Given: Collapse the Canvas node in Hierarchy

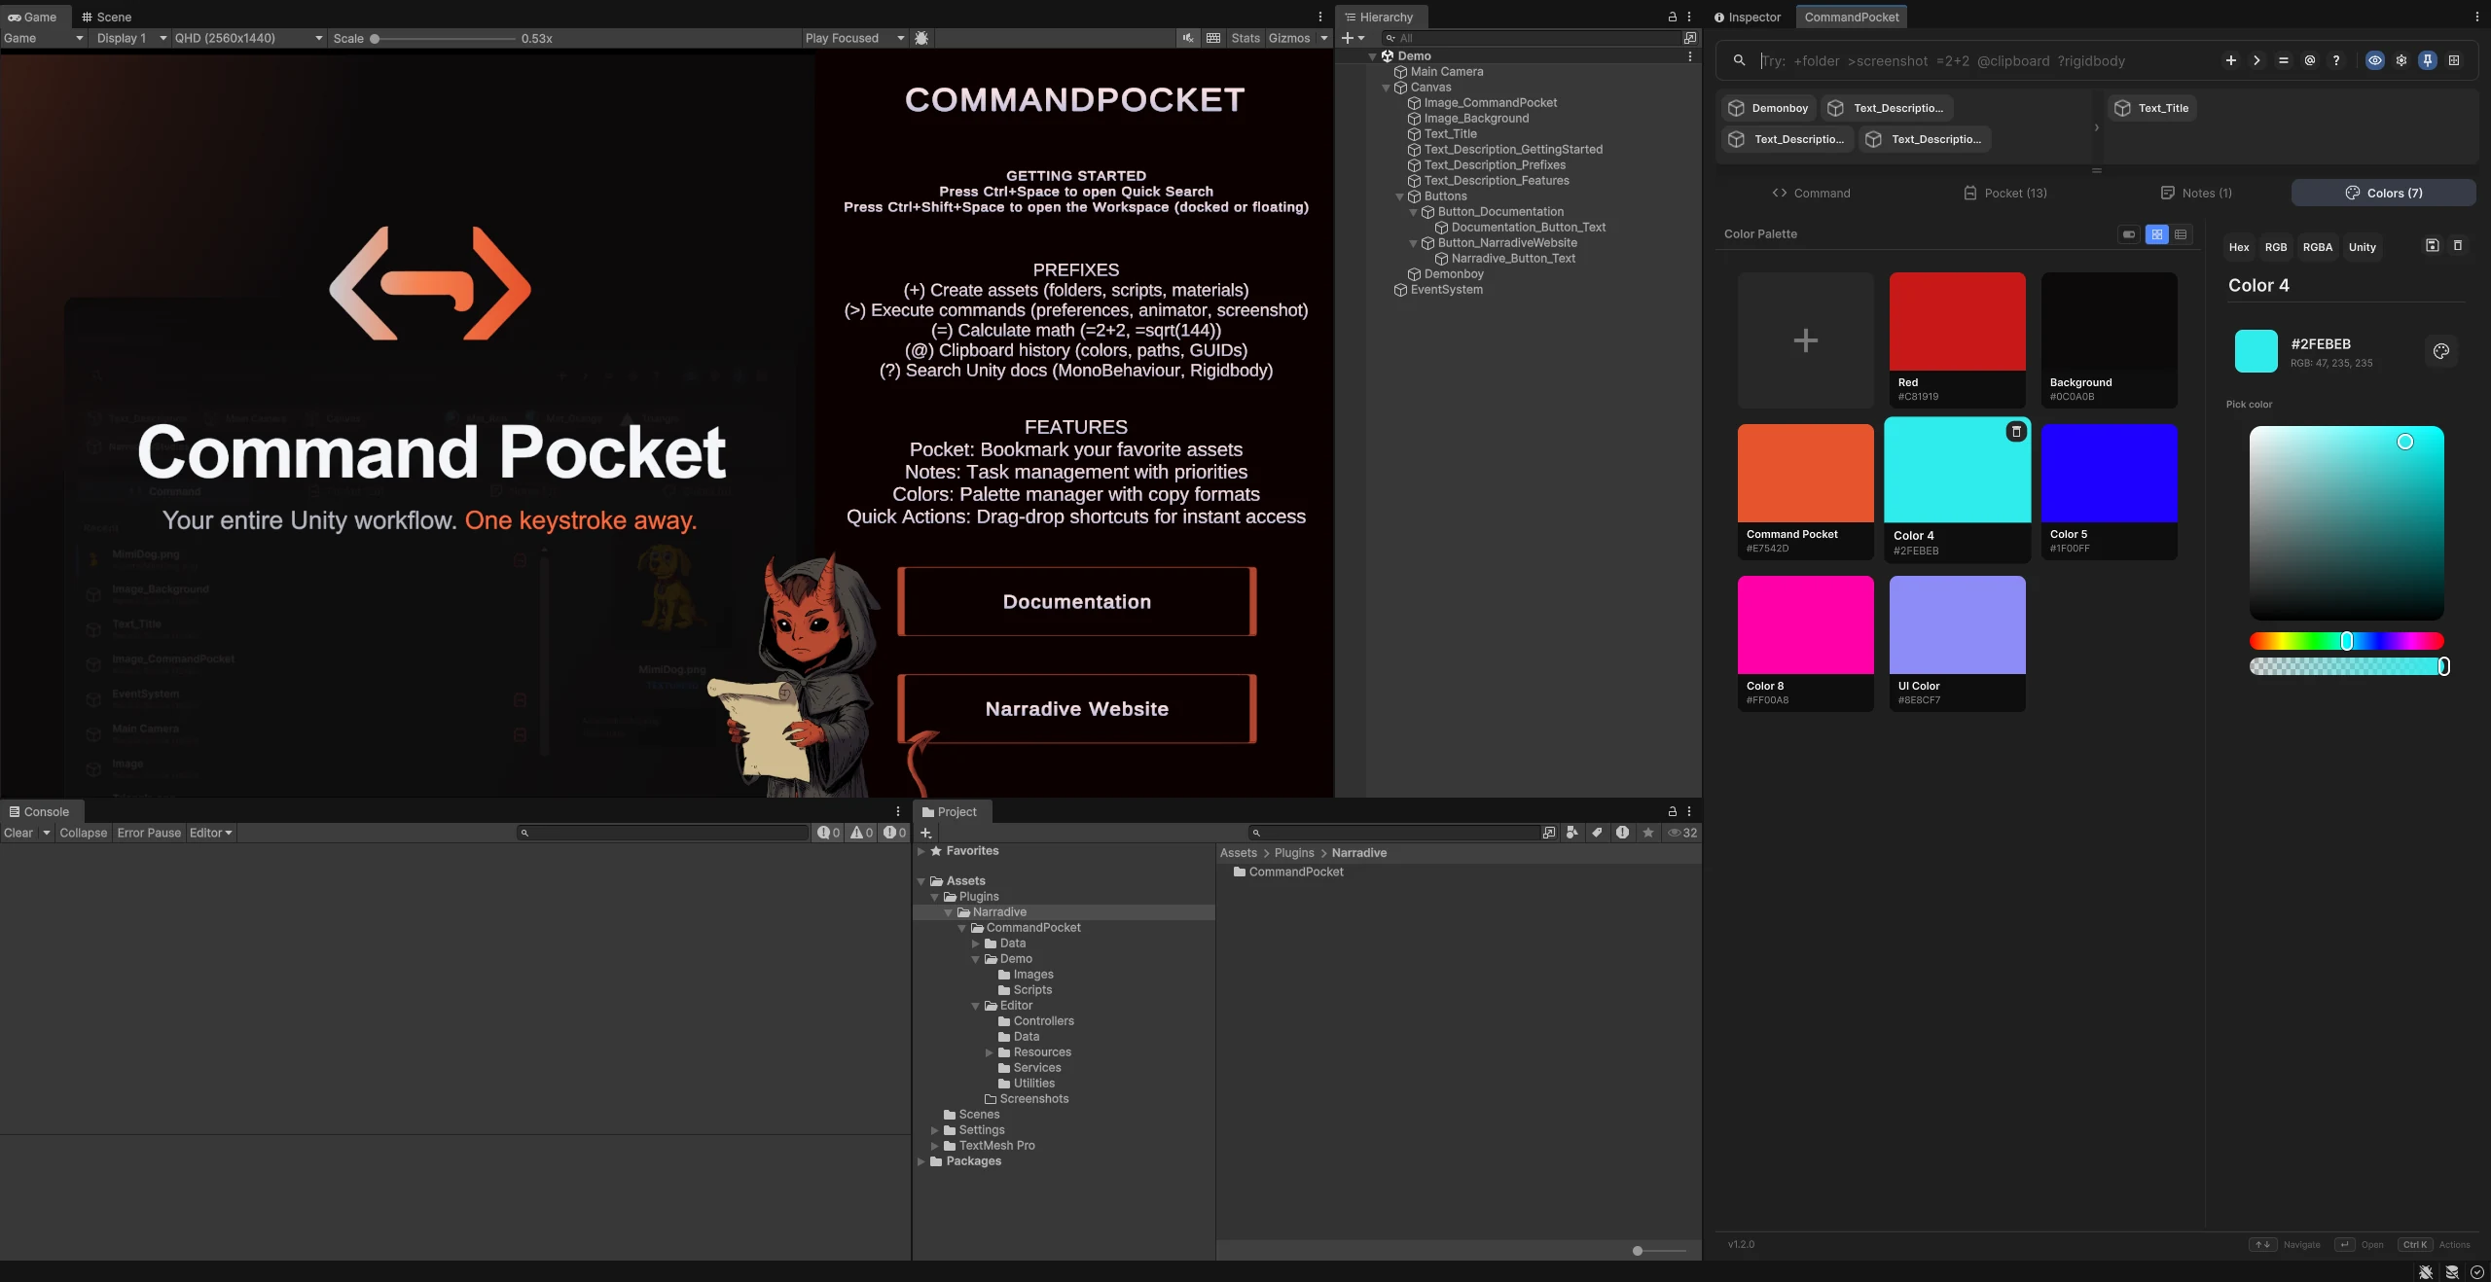Looking at the screenshot, I should pos(1386,88).
